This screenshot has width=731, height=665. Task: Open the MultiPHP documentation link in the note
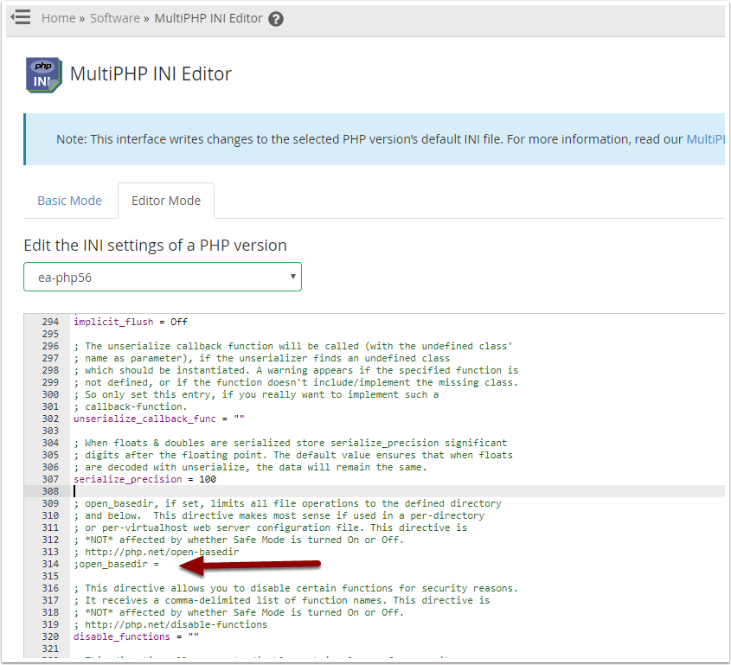[705, 139]
